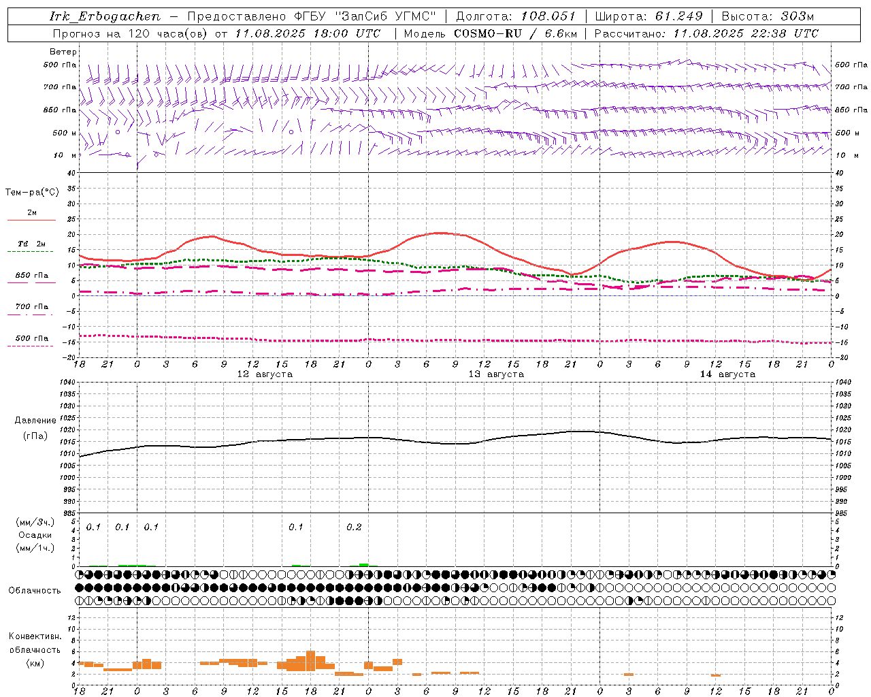
Task: Click the tallest green precipitation bar below 0.2
Action: [x=364, y=564]
